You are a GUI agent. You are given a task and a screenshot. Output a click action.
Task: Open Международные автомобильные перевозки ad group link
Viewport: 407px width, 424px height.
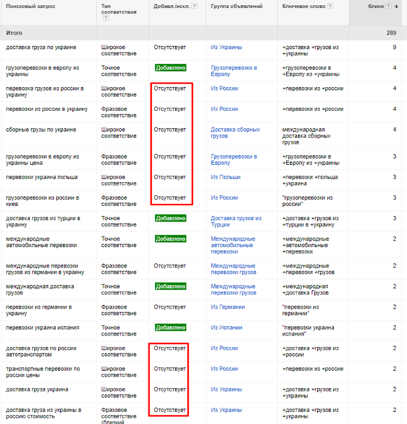[x=233, y=245]
